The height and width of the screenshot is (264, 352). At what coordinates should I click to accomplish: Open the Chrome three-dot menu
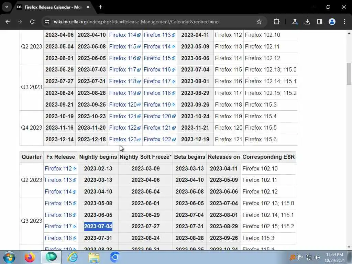[344, 22]
